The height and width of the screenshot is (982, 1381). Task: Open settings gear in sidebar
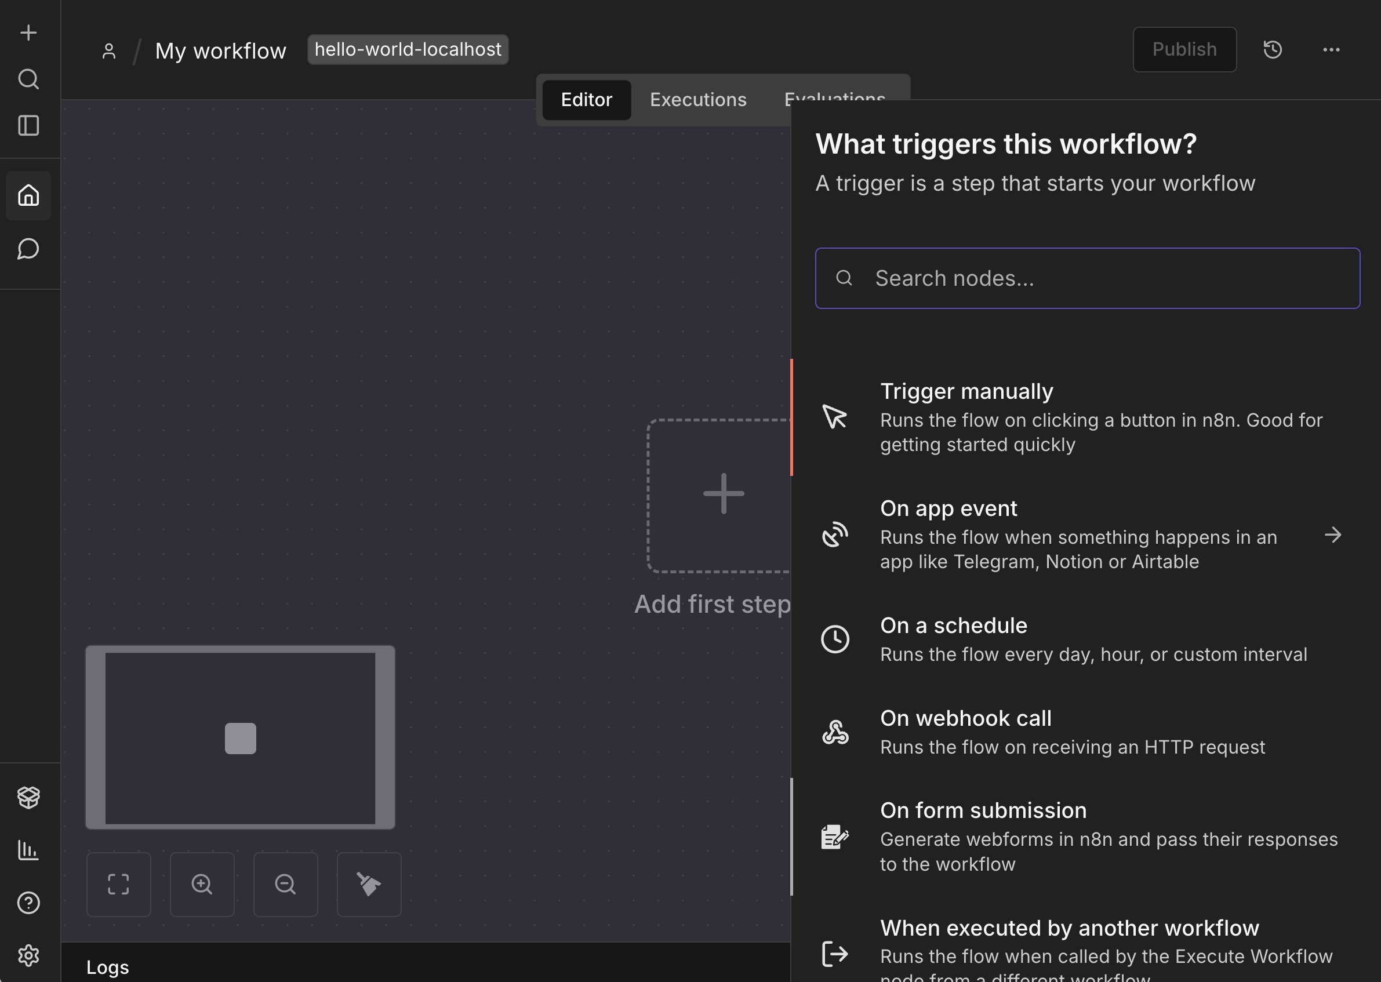[x=28, y=955]
